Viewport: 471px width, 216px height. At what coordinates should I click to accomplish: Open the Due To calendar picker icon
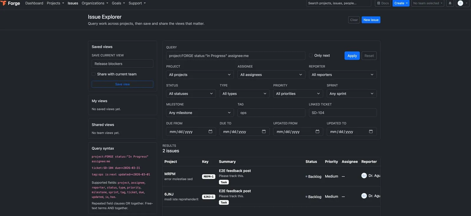(x=264, y=131)
